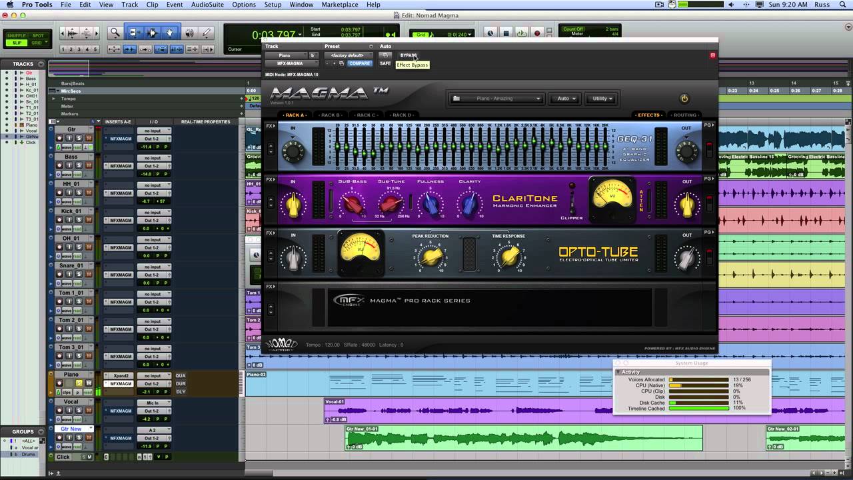Open Gtr track input 'no input' selector
The image size is (853, 480).
click(x=153, y=131)
